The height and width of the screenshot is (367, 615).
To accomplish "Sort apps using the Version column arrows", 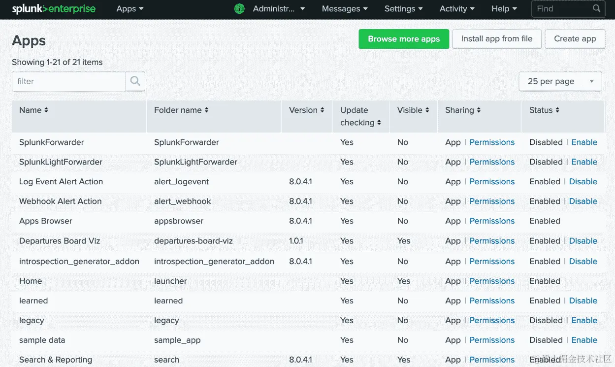I will click(x=323, y=110).
